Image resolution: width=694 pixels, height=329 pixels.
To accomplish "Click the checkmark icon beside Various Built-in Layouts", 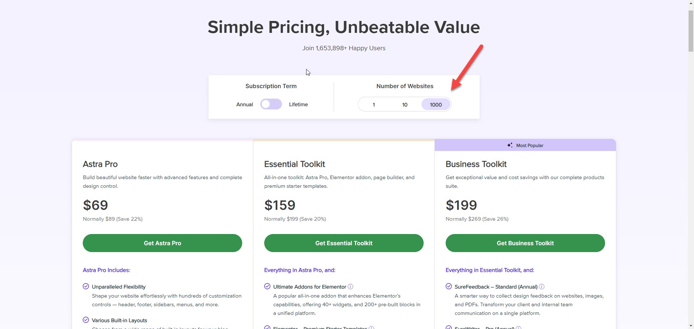I will coord(86,320).
